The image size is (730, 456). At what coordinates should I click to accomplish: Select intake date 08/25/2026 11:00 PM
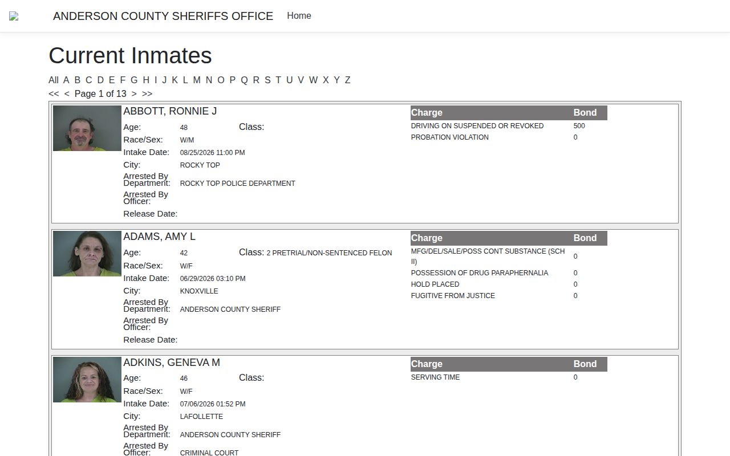coord(212,153)
